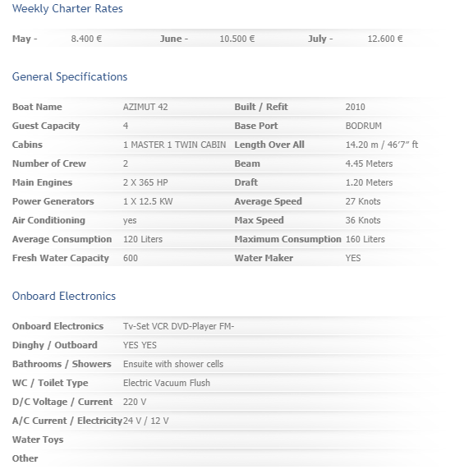This screenshot has width=464, height=474.
Task: Click the Onboard Electronics section heading
Action: (x=64, y=296)
